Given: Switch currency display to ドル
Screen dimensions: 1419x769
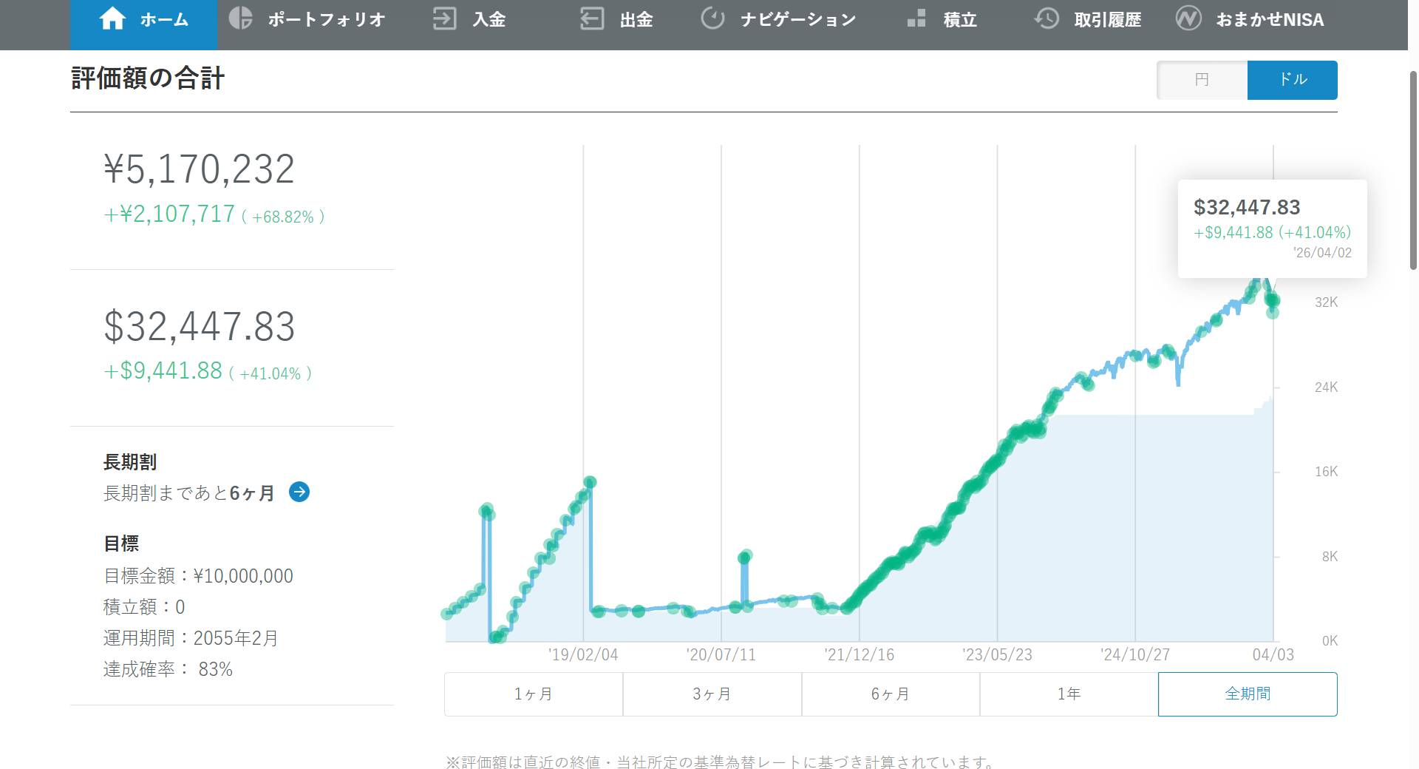Looking at the screenshot, I should (1292, 80).
